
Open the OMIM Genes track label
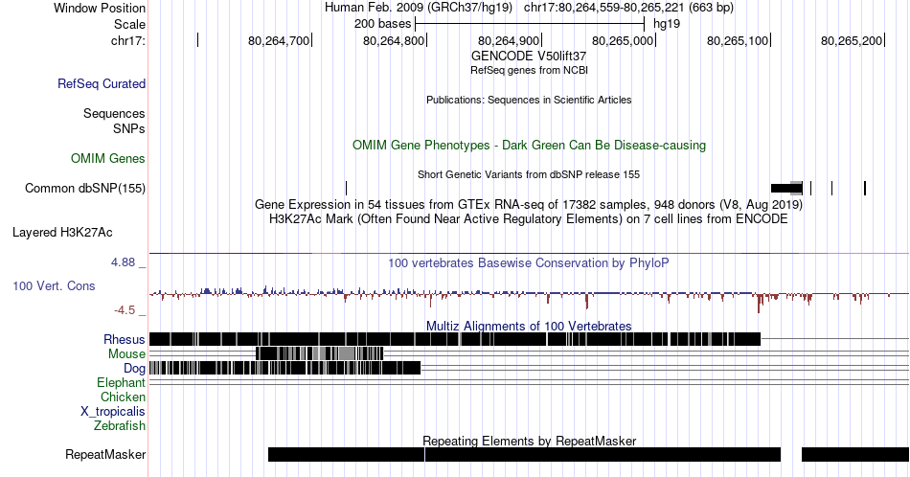click(x=108, y=158)
